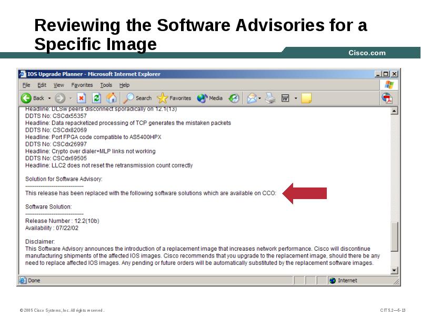Click the status bar page icon beside Done
421x316 pixels.
23,280
